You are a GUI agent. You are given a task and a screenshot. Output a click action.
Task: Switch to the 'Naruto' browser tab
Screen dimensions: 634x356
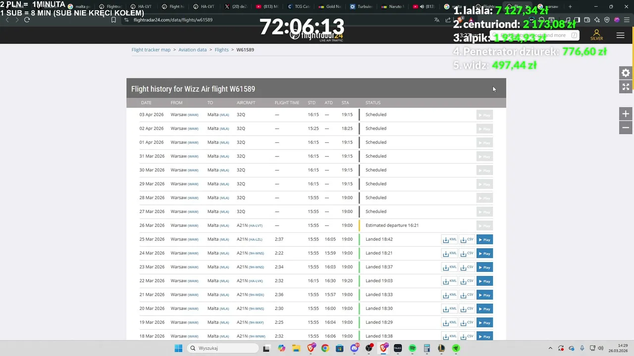(x=393, y=6)
